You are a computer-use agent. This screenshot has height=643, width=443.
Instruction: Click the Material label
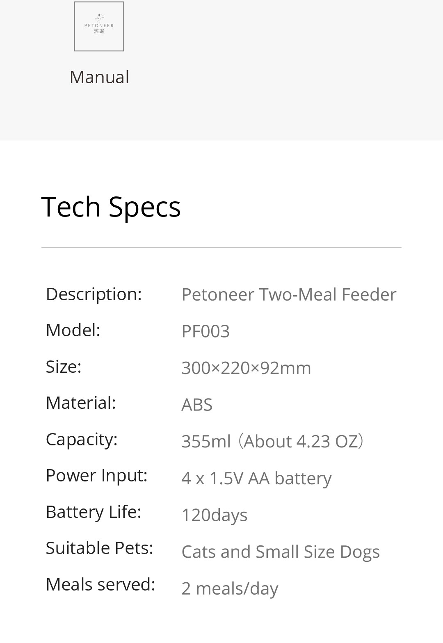[x=81, y=403]
